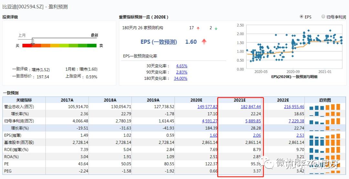Screen dimensions: 349x179
Task: Open 归母净利润 trend bar chart thumbnail
Action: coord(325,121)
